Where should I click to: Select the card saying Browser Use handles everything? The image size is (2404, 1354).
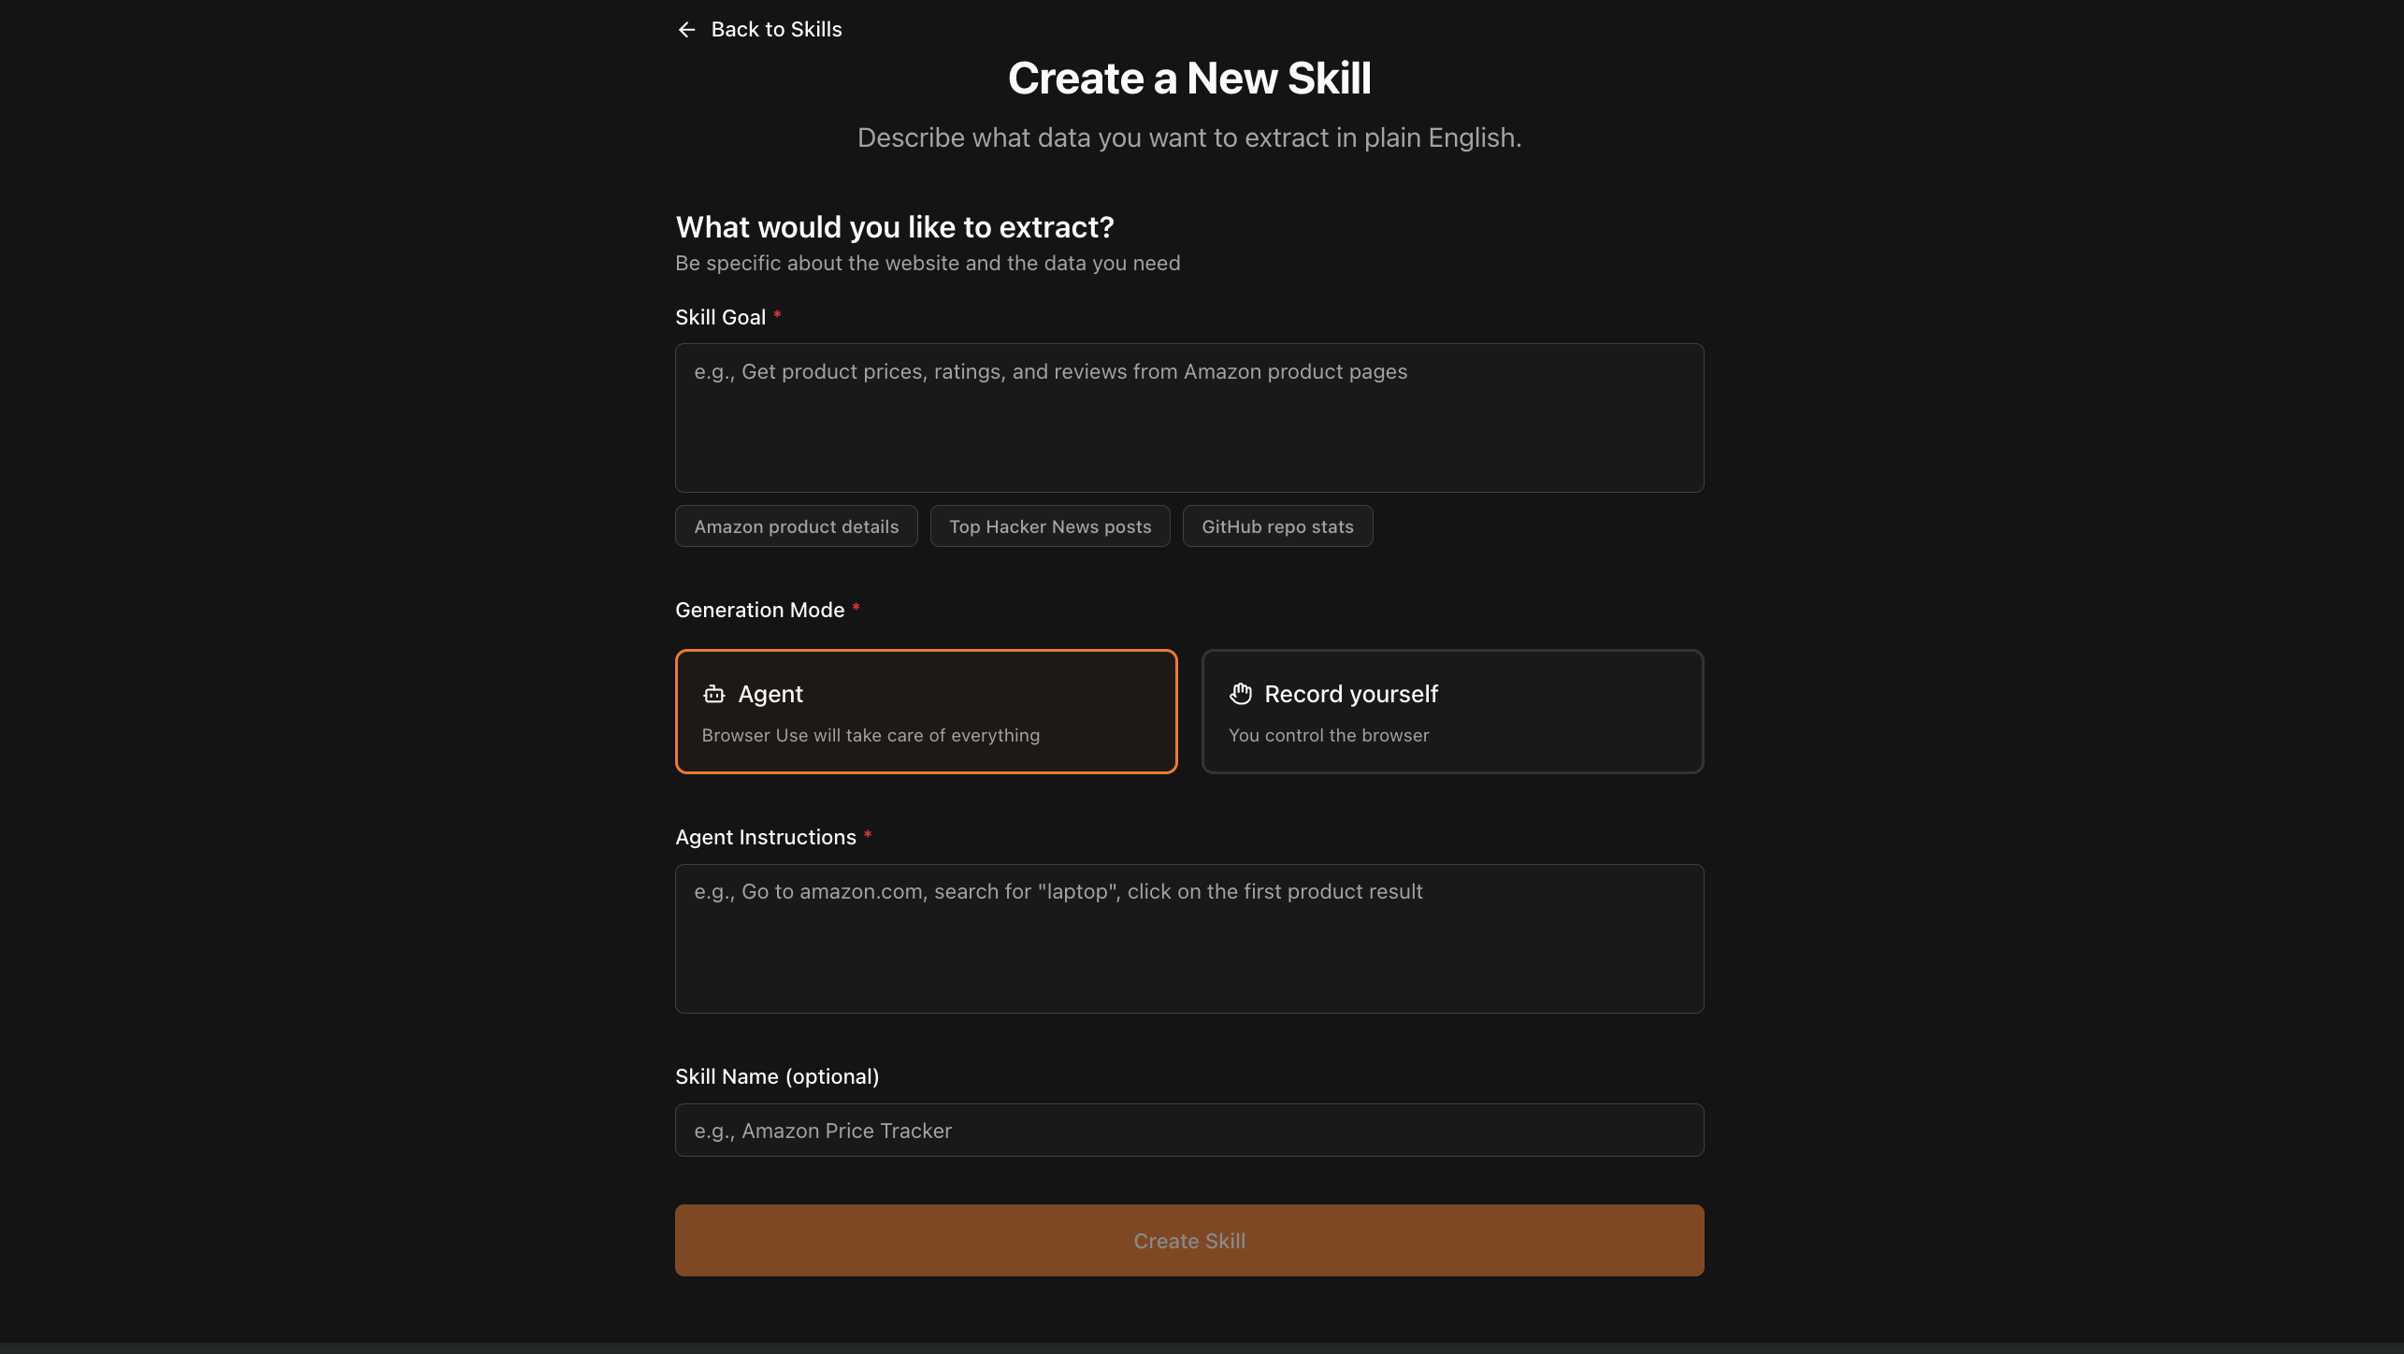pos(926,711)
